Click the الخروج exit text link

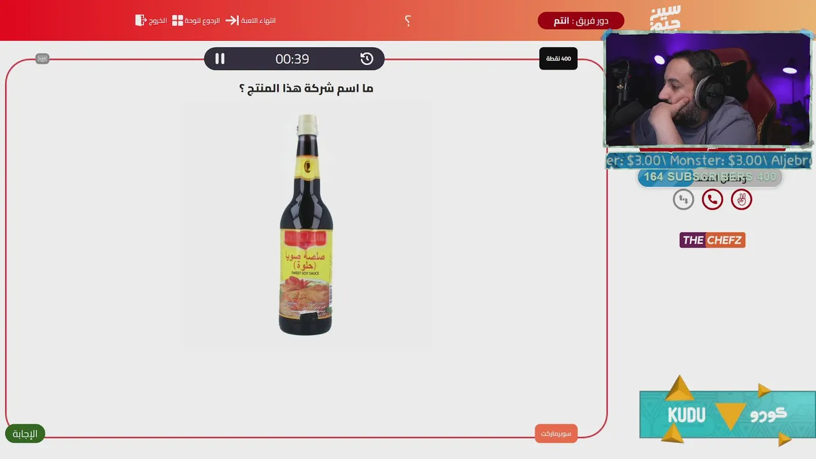158,20
